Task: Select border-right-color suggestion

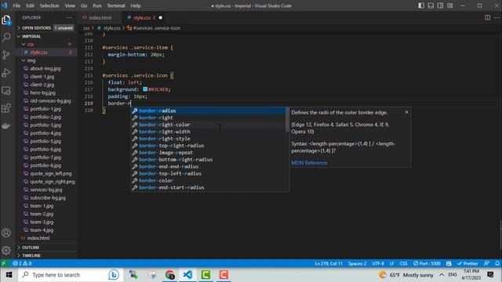Action: coord(209,125)
